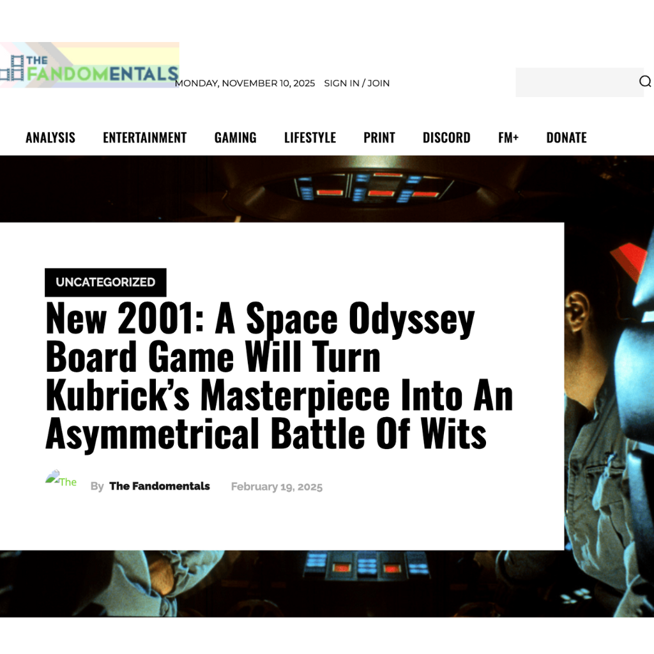The height and width of the screenshot is (654, 654).
Task: Click the Monday, November 10, 2025 header date
Action: [245, 83]
